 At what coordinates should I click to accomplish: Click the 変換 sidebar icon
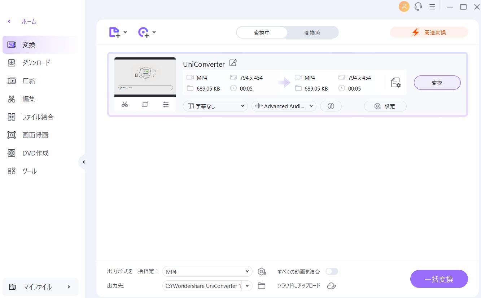(12, 45)
